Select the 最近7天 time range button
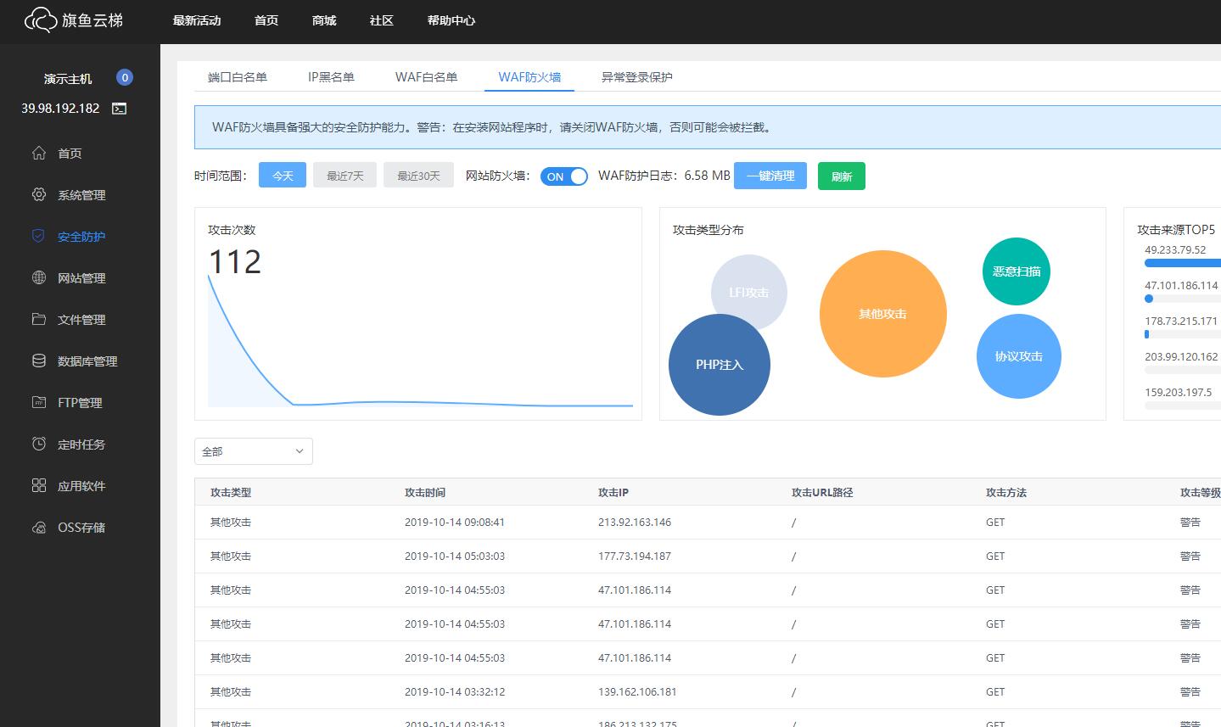 [345, 176]
